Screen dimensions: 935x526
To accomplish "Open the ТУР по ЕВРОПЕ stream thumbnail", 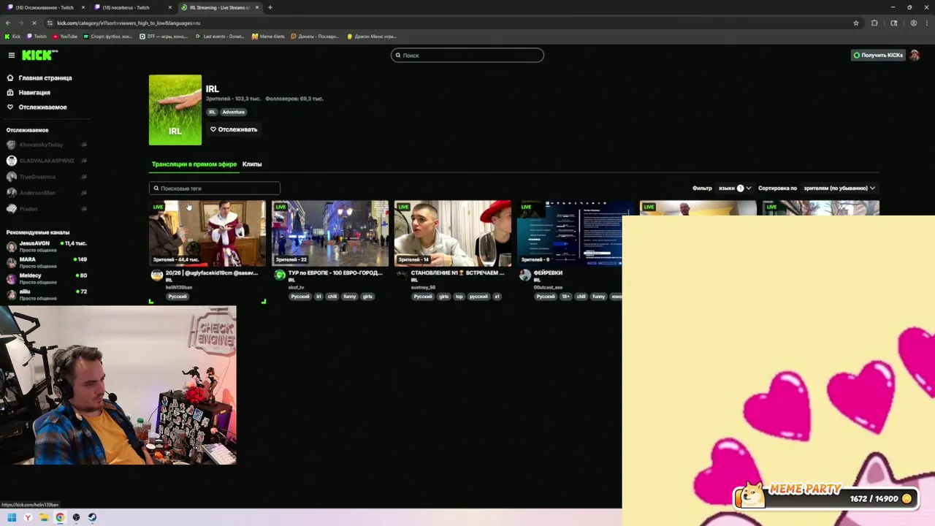I will pos(330,233).
